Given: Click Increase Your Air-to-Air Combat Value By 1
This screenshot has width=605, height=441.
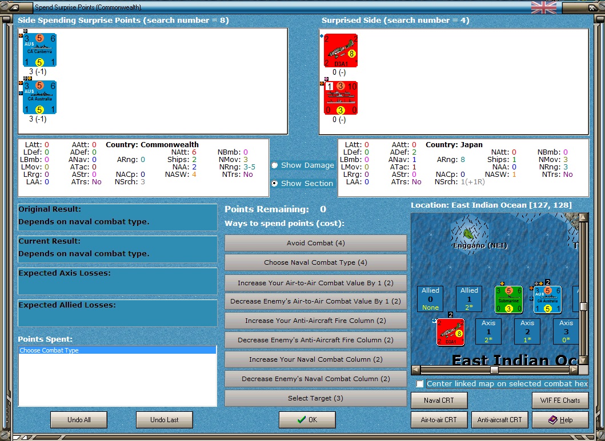Looking at the screenshot, I should click(315, 283).
